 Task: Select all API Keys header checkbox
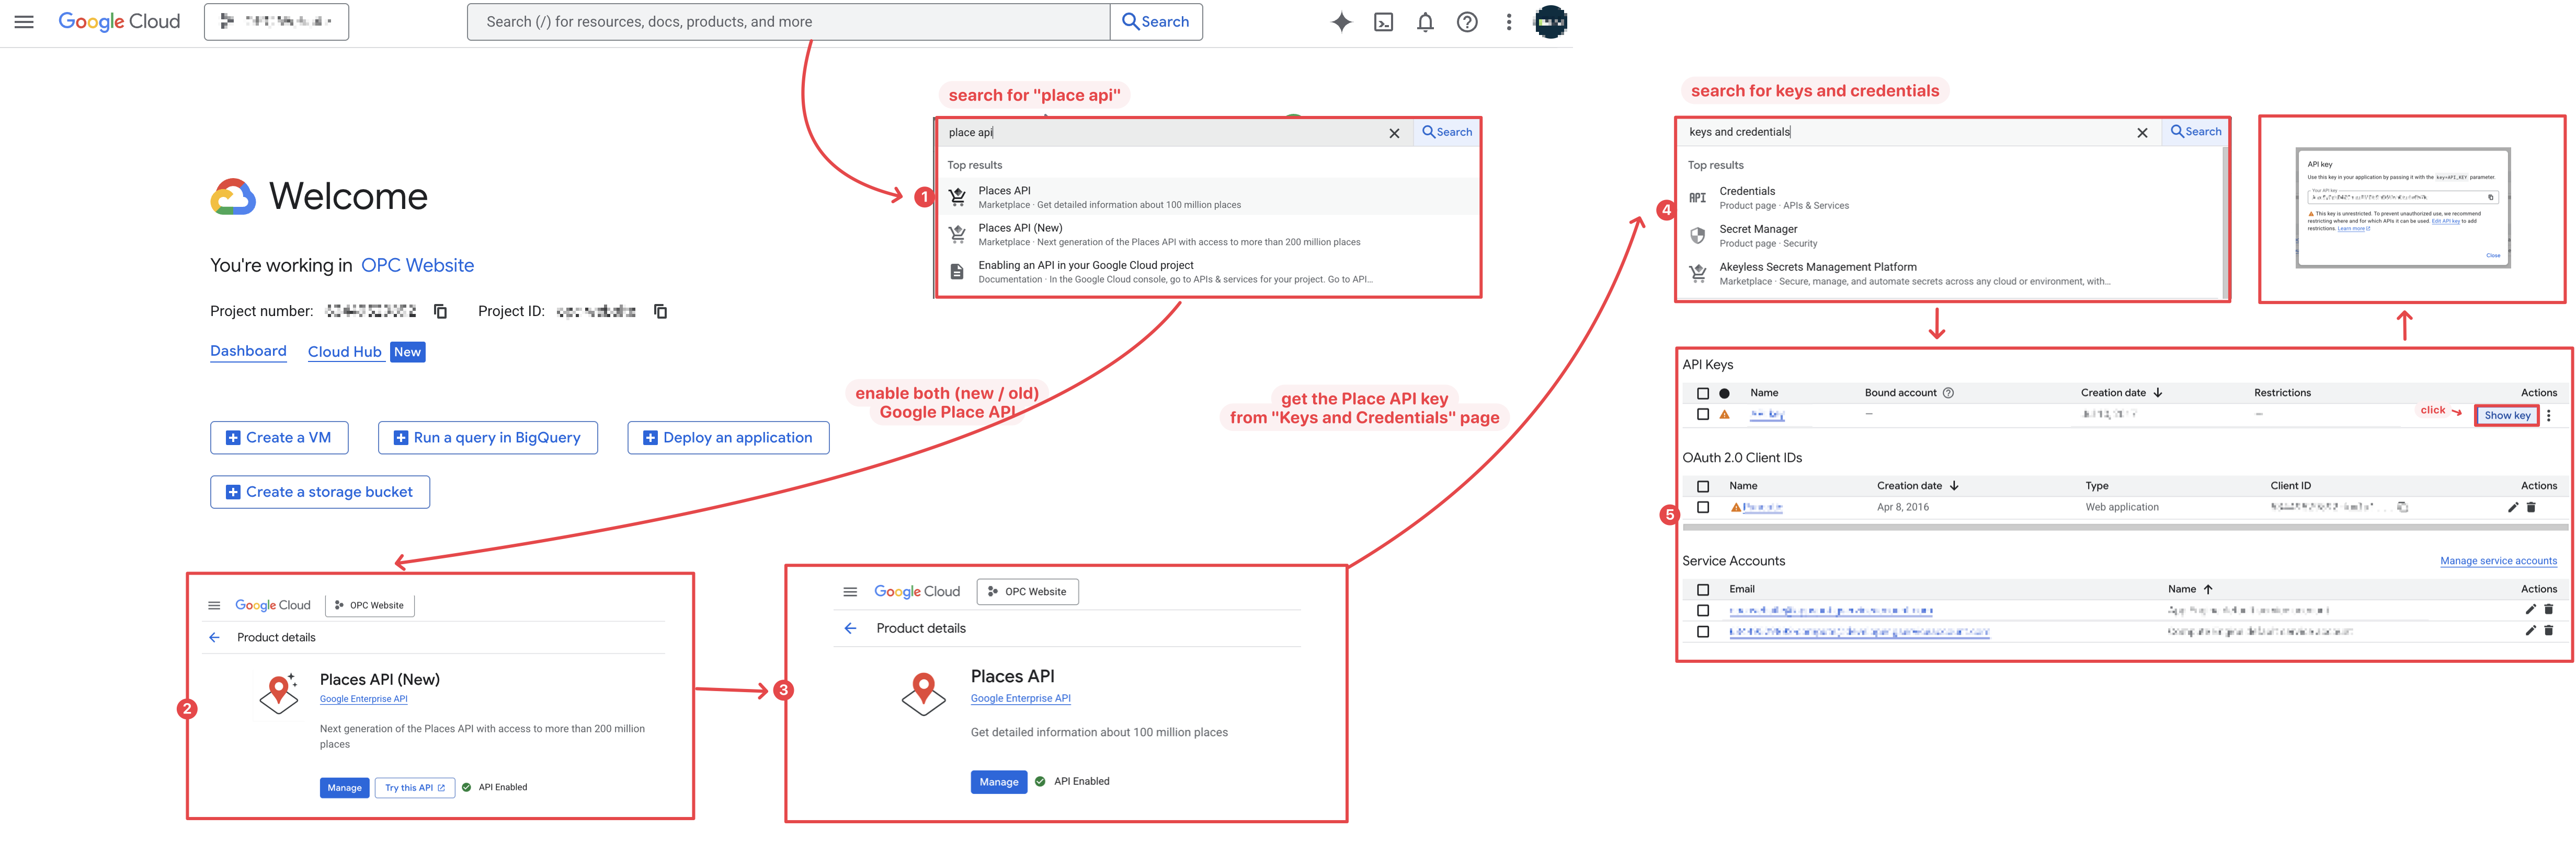[1703, 393]
